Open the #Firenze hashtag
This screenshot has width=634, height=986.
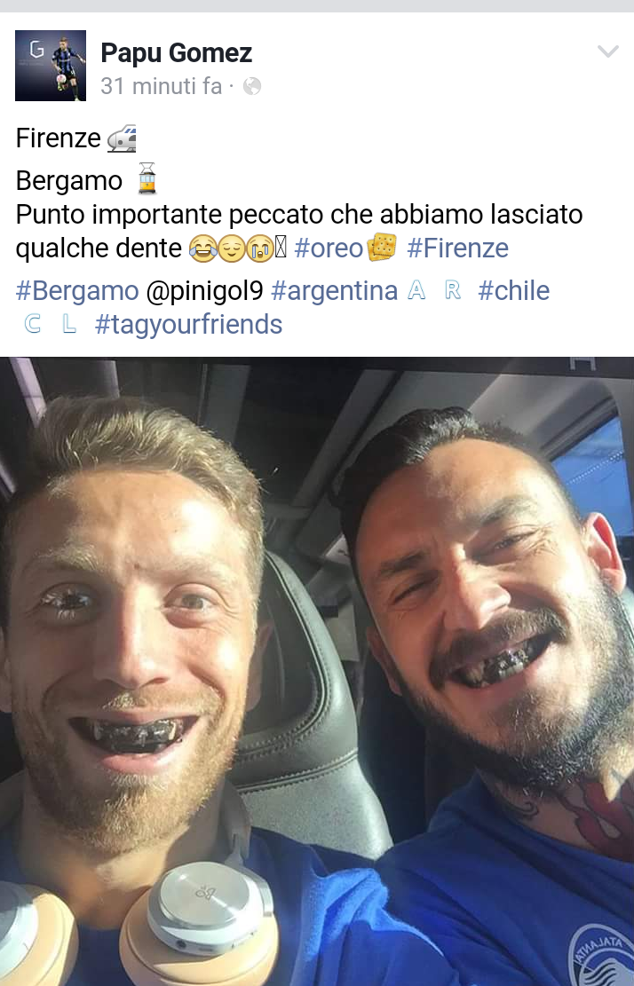(x=457, y=248)
